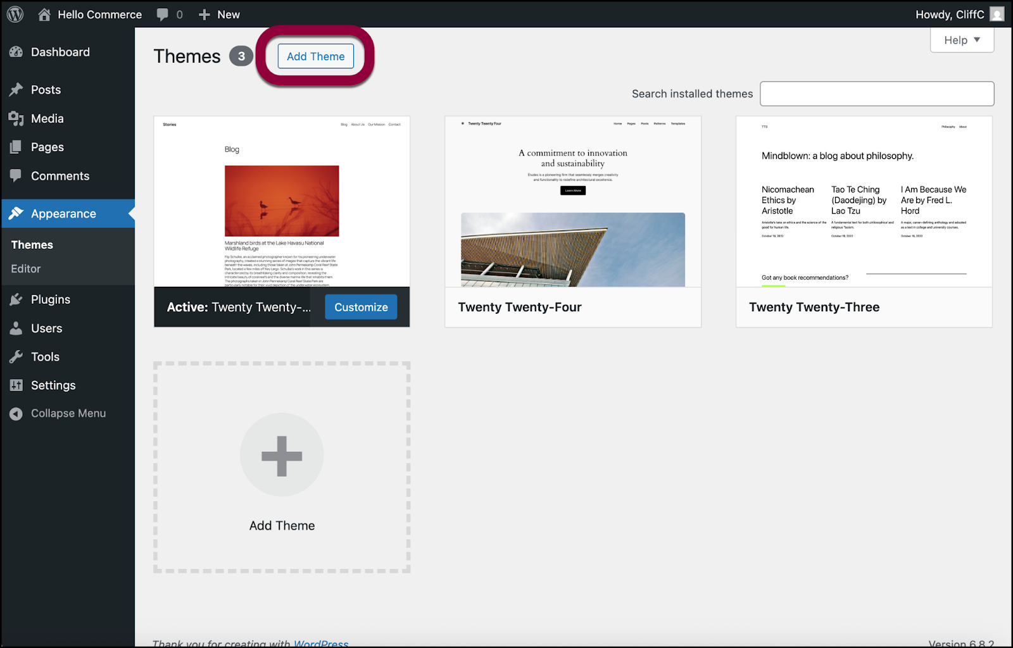Select the Twenty Twenty-Three theme screenshot
The image size is (1013, 648).
864,202
